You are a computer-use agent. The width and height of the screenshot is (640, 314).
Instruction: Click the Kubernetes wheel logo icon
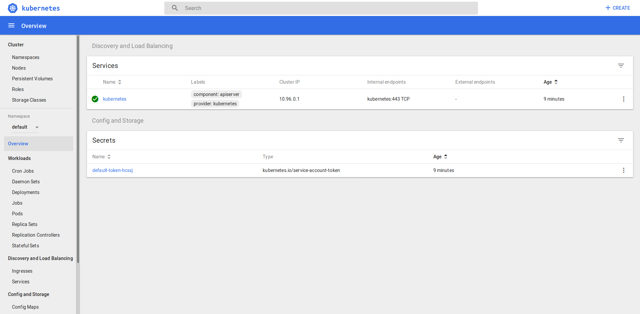(x=13, y=8)
